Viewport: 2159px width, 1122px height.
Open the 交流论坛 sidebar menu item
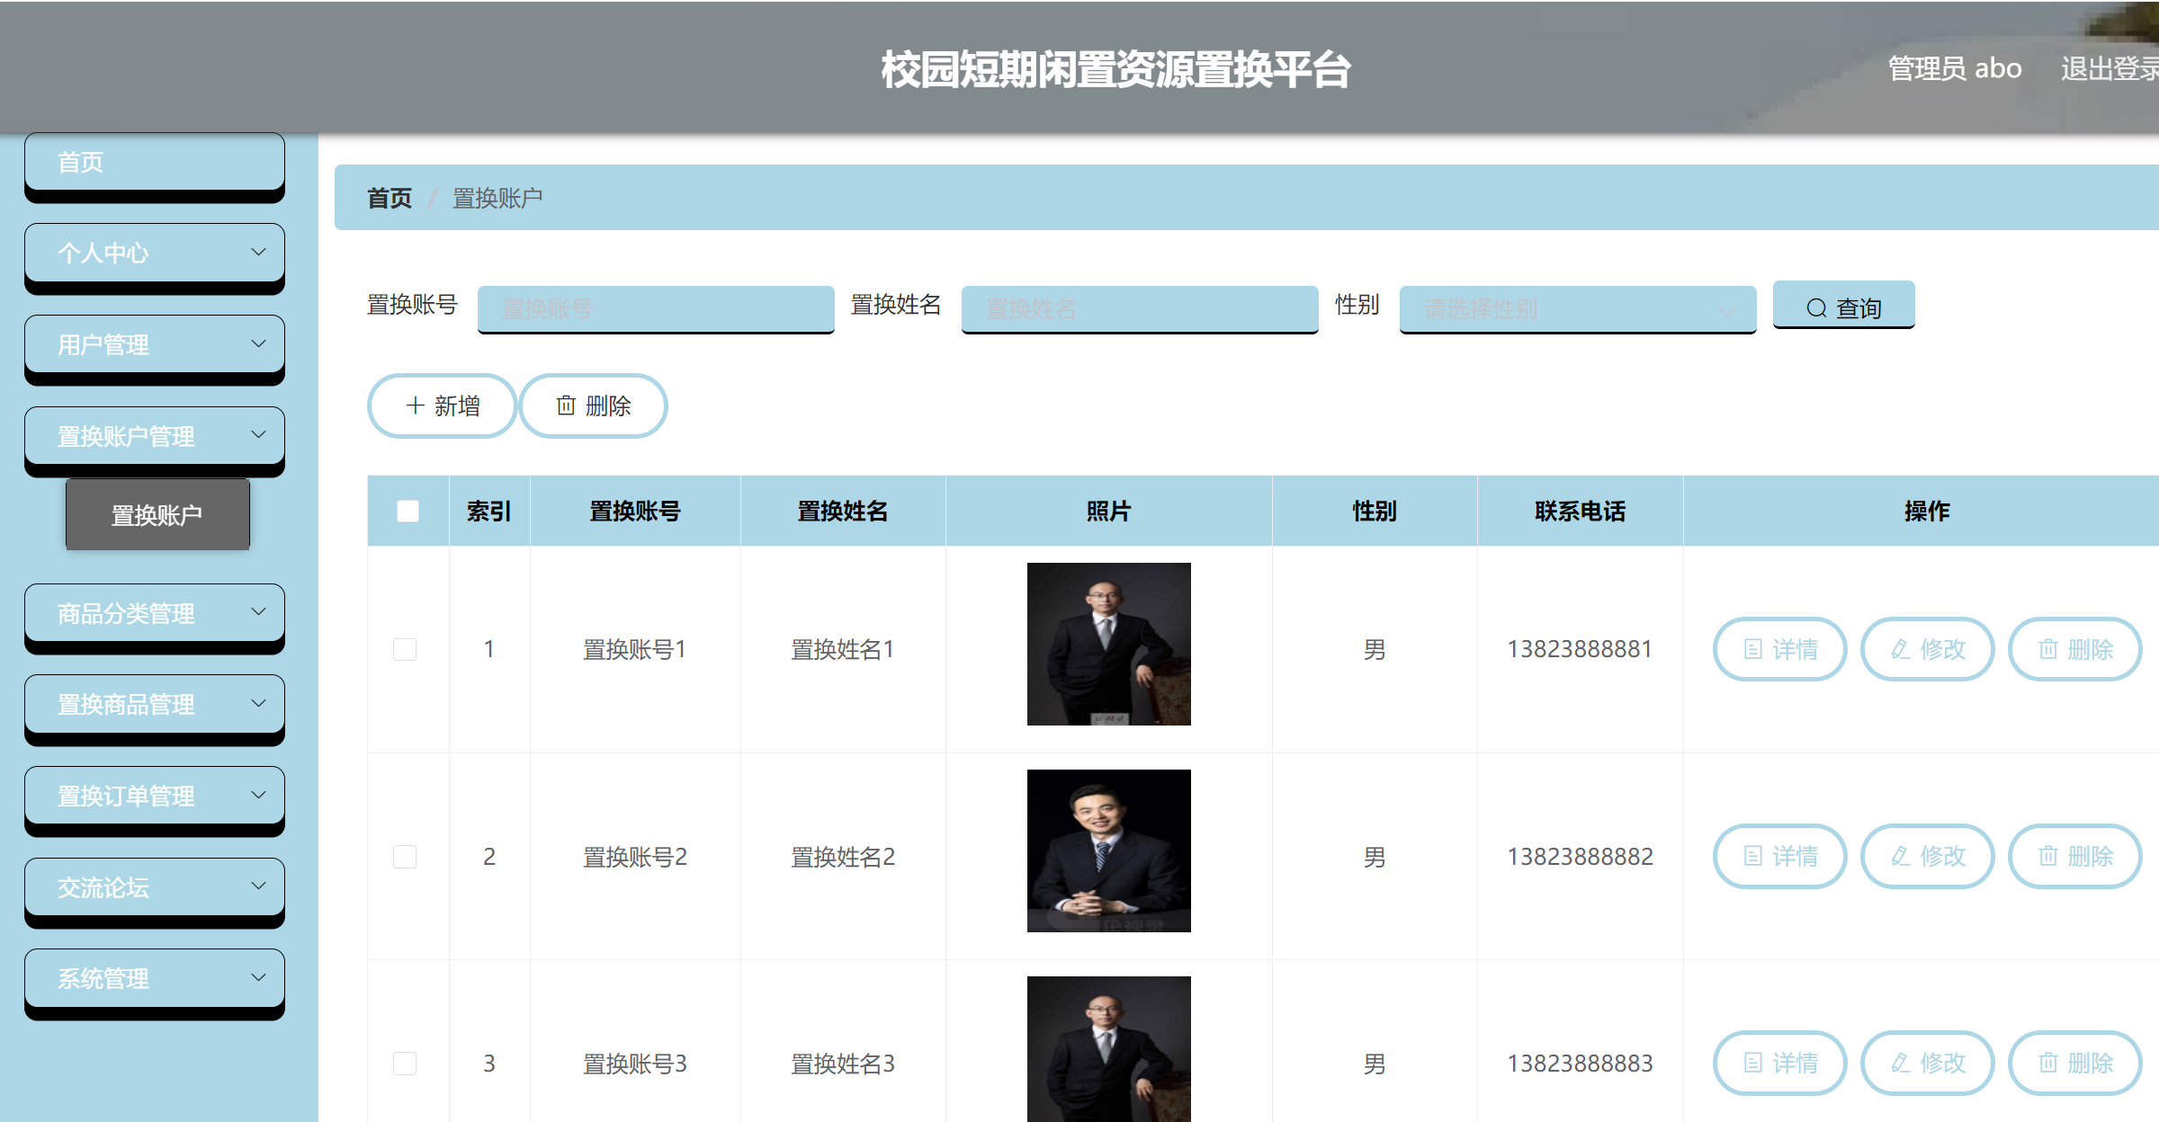click(x=154, y=889)
